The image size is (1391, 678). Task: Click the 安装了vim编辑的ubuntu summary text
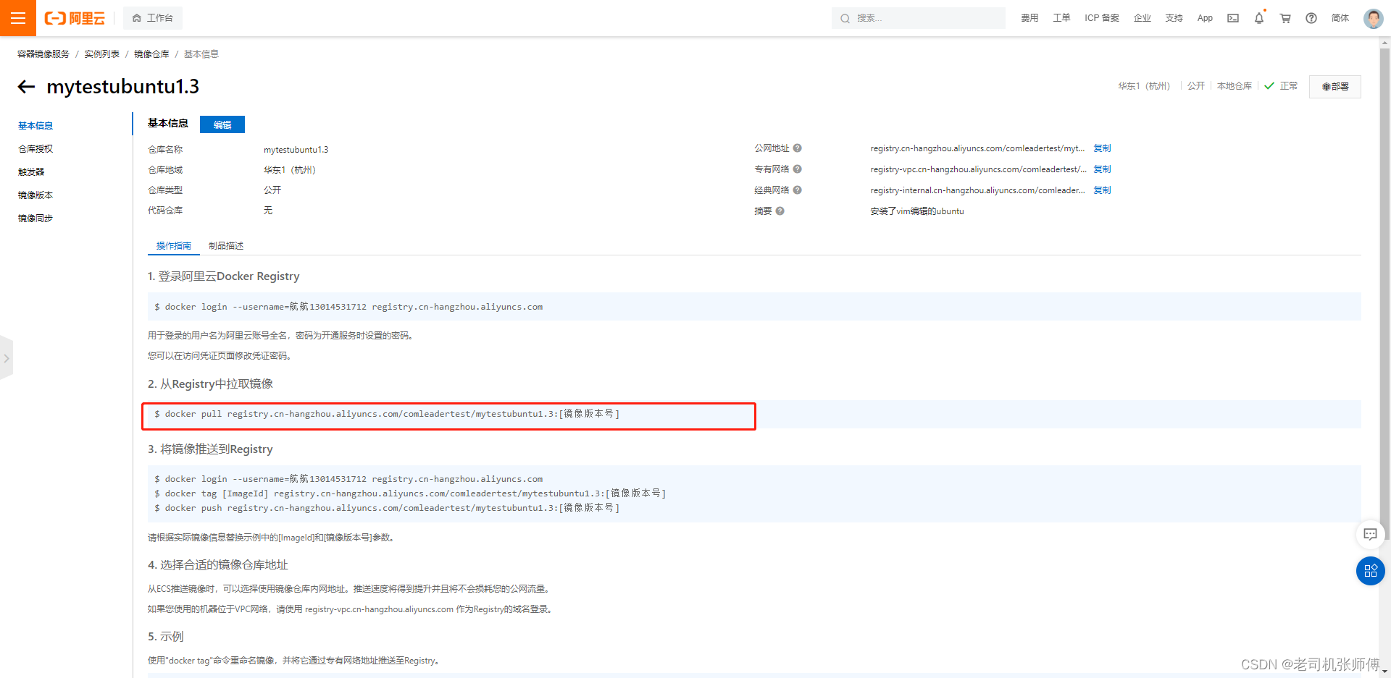[917, 211]
